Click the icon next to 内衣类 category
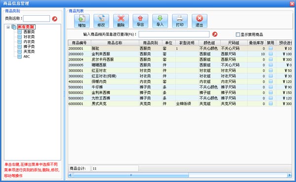 pos(20,42)
